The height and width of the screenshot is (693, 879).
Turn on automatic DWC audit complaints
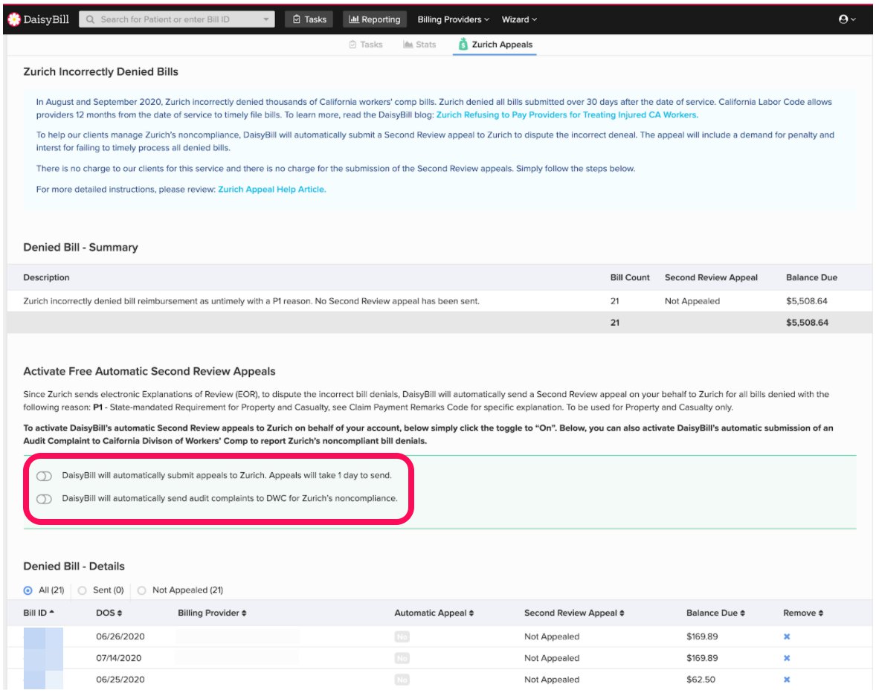click(44, 499)
